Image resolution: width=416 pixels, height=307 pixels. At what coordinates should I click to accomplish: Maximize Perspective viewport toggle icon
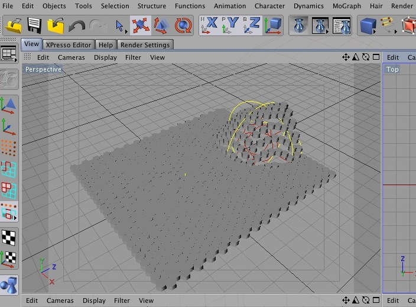[376, 57]
